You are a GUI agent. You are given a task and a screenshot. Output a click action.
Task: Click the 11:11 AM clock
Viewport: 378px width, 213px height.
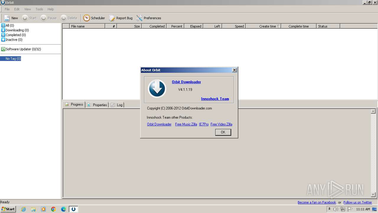point(363,209)
